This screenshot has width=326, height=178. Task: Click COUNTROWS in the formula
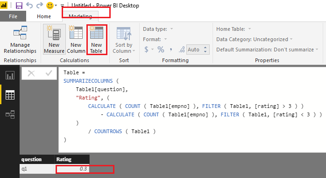[108, 131]
